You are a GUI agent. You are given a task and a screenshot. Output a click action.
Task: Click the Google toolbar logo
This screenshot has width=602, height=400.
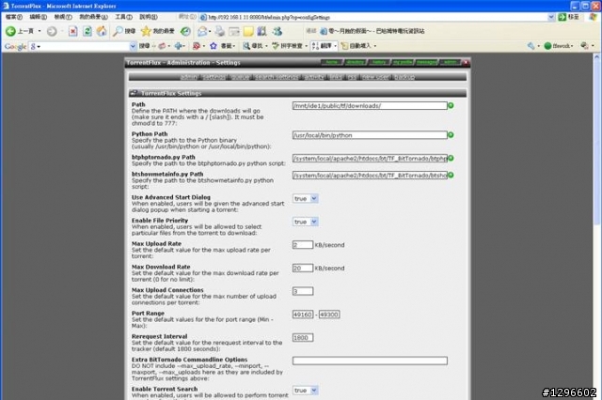[x=15, y=46]
